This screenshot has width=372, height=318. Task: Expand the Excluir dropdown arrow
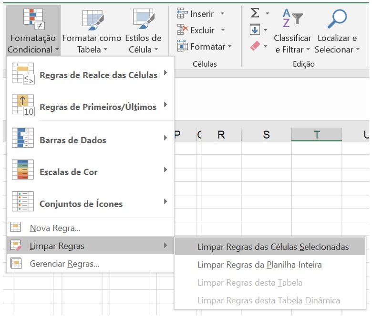click(222, 30)
